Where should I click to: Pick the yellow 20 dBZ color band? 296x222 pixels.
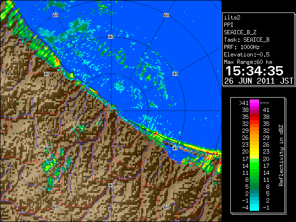click(x=254, y=152)
